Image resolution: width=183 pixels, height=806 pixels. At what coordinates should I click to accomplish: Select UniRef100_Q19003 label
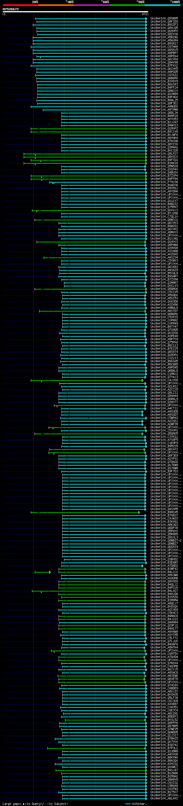point(164,242)
